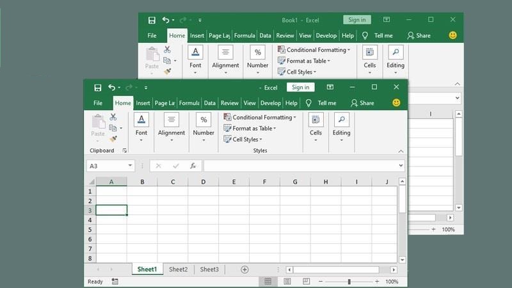Viewport: 512px width, 288px height.
Task: Click Sign in button in back window
Action: pyautogui.click(x=357, y=20)
